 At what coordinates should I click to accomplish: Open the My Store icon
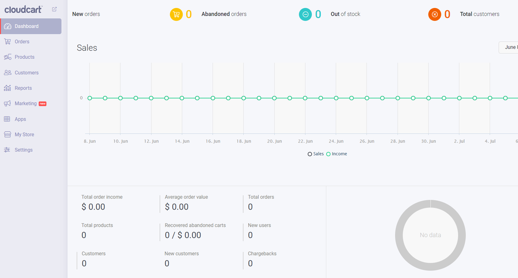coord(8,134)
